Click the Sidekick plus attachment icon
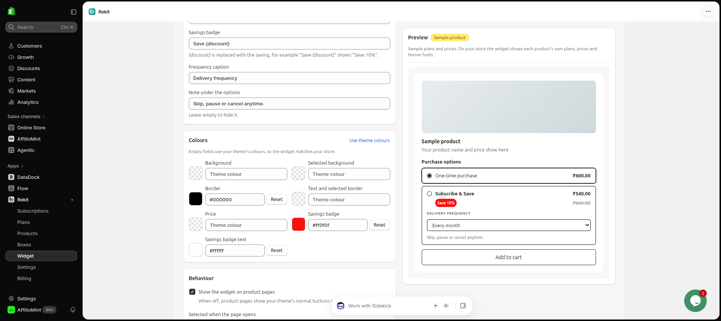This screenshot has width=721, height=321. [x=436, y=306]
